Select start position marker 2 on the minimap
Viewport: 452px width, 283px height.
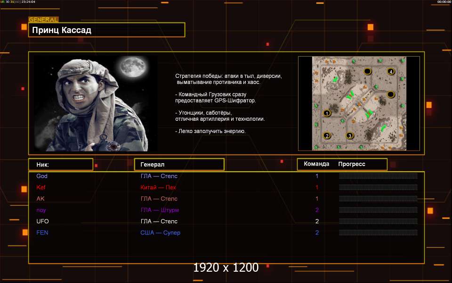pyautogui.click(x=327, y=136)
